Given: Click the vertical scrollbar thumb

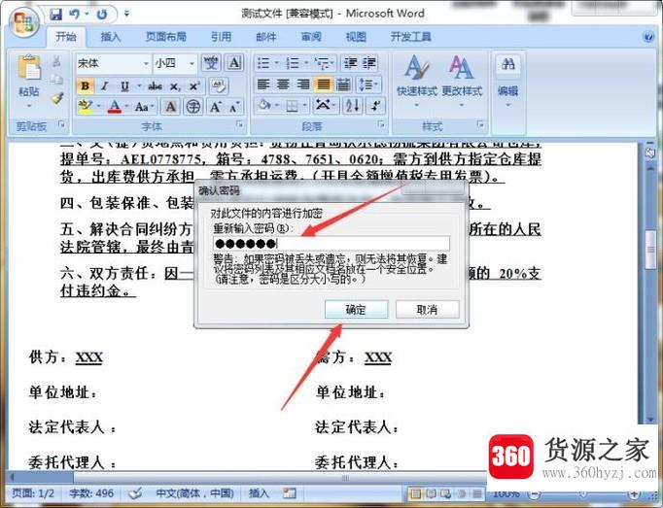Looking at the screenshot, I should click(x=650, y=250).
